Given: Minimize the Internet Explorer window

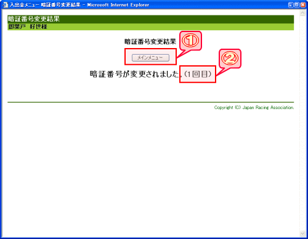Looking at the screenshot, I should click(291, 5).
